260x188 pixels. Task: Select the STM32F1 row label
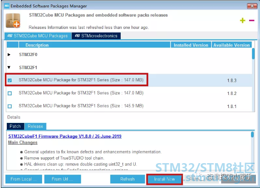pyautogui.click(x=28, y=67)
